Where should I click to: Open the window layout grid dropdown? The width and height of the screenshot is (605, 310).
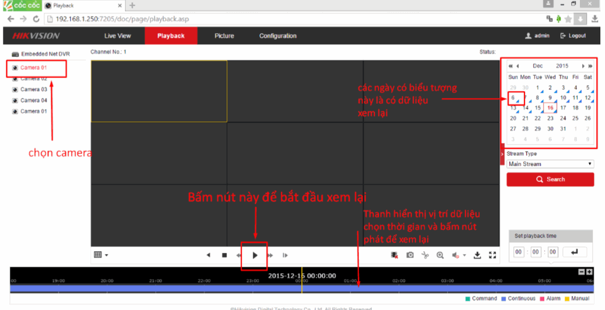101,255
